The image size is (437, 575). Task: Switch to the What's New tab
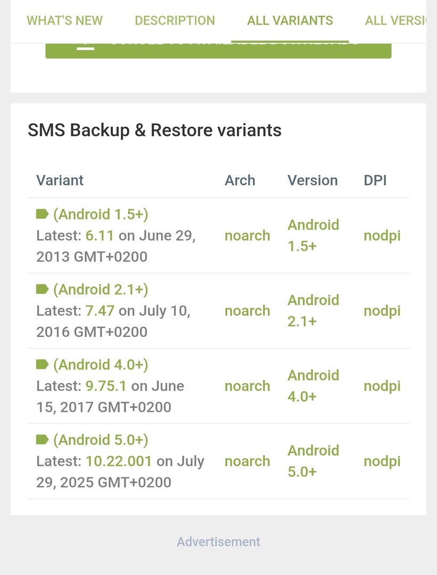click(64, 21)
